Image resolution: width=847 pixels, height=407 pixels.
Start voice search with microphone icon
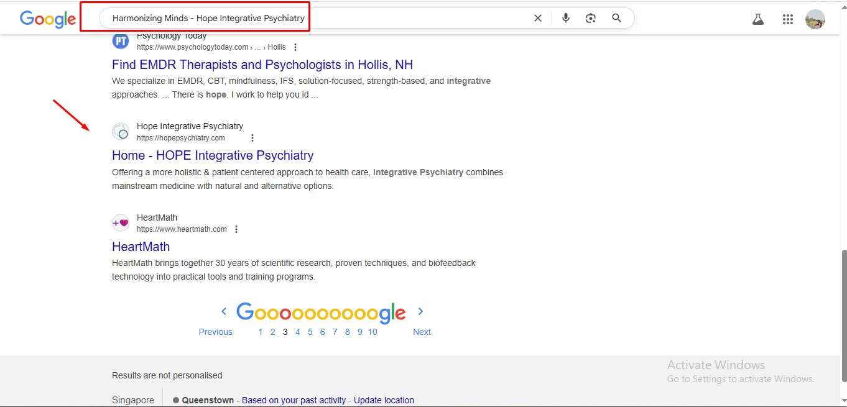tap(565, 18)
